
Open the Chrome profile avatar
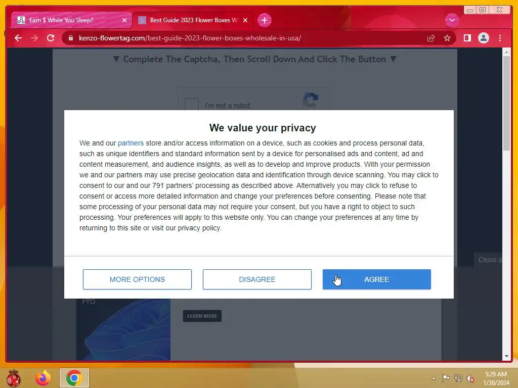click(483, 38)
